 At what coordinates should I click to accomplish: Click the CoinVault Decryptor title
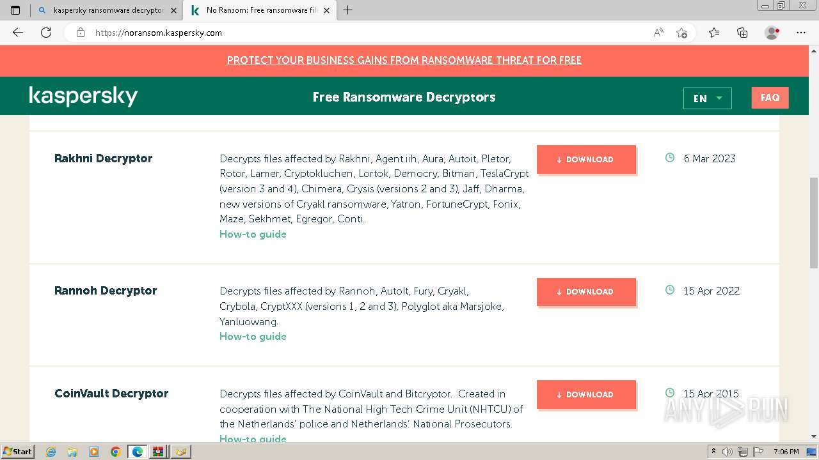(x=111, y=394)
